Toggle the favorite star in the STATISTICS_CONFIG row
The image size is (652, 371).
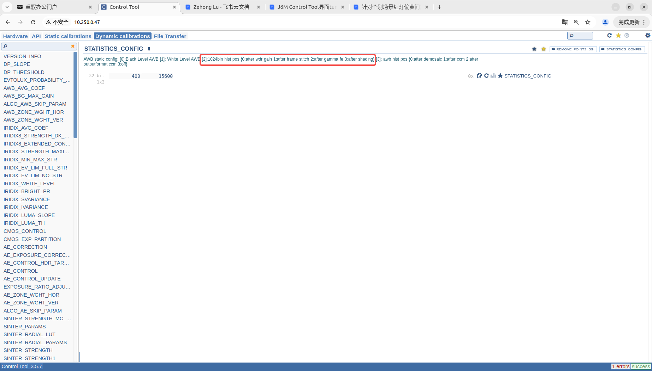pos(500,76)
